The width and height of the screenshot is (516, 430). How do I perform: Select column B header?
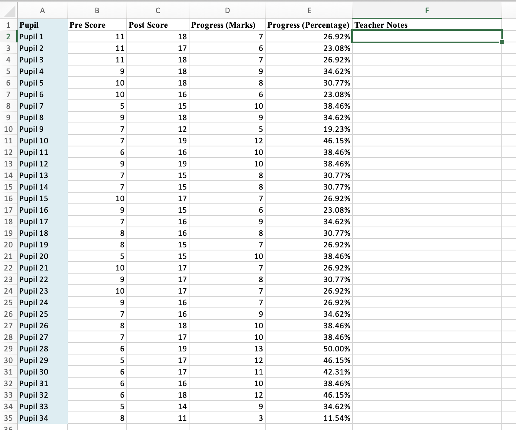point(97,11)
